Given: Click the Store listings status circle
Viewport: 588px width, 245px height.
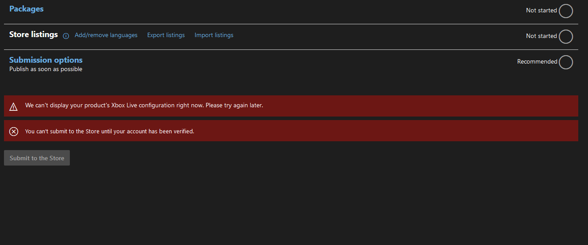Looking at the screenshot, I should pos(566,36).
